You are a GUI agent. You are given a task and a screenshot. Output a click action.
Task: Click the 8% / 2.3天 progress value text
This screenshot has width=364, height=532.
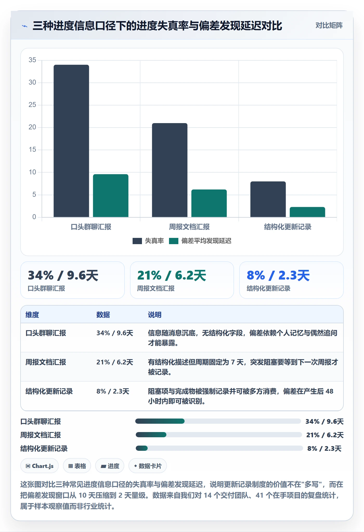pos(324,449)
